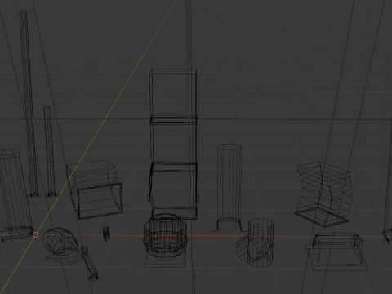This screenshot has width=392, height=294.
Task: Select the flat rectangular tray object
Action: (x=336, y=252)
